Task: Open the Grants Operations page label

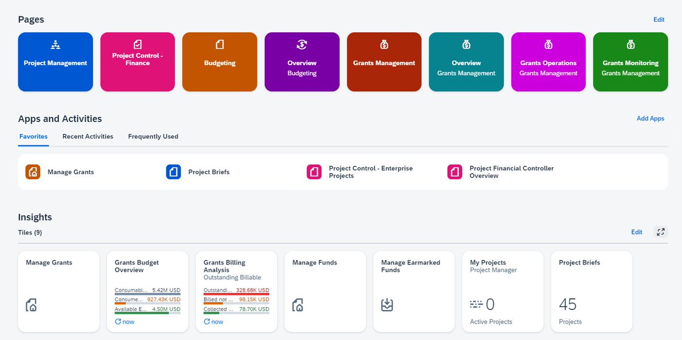Action: (x=548, y=63)
